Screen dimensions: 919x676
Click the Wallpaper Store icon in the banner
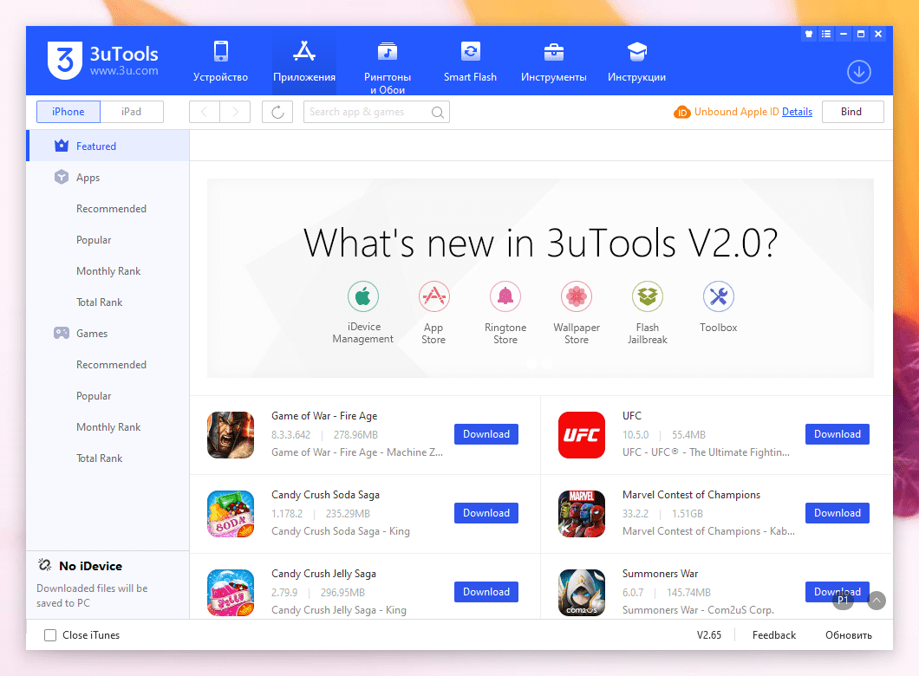(576, 296)
